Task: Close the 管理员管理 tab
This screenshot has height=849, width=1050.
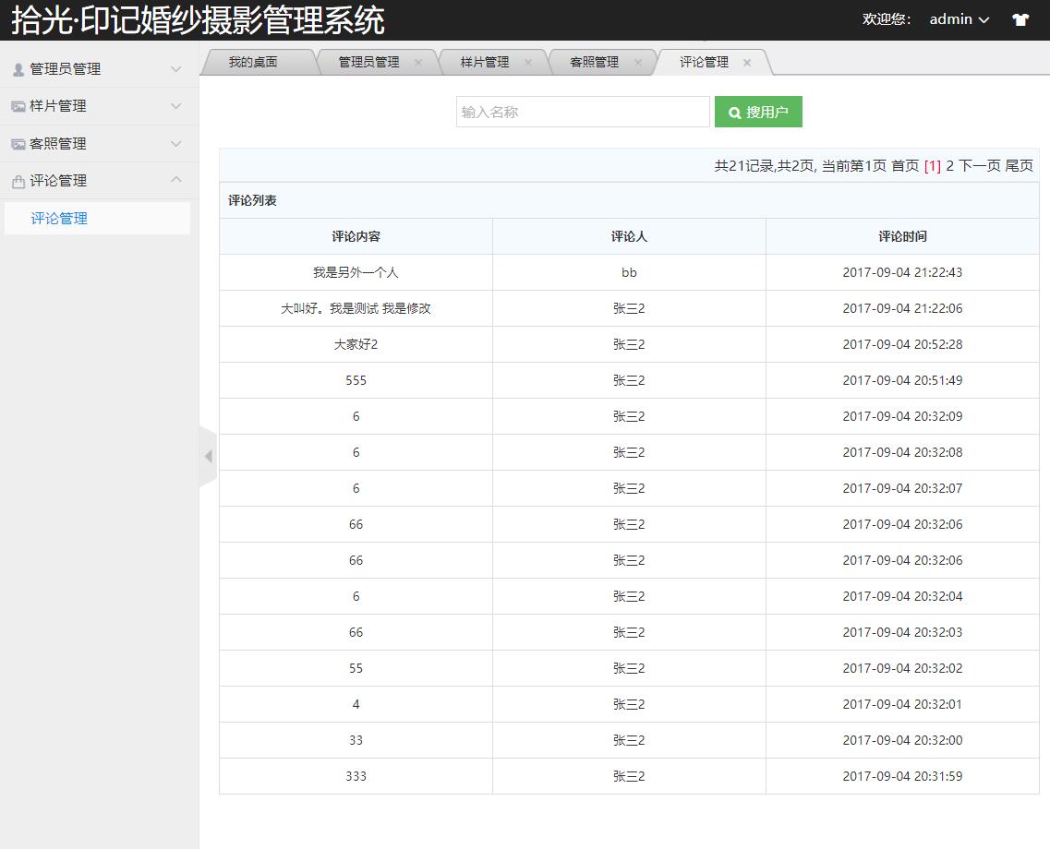Action: point(417,63)
